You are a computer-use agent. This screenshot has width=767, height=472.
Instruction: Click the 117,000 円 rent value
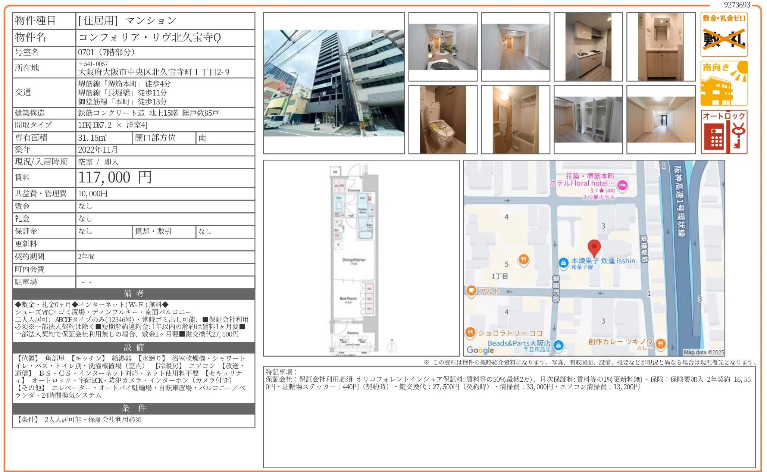(x=115, y=178)
